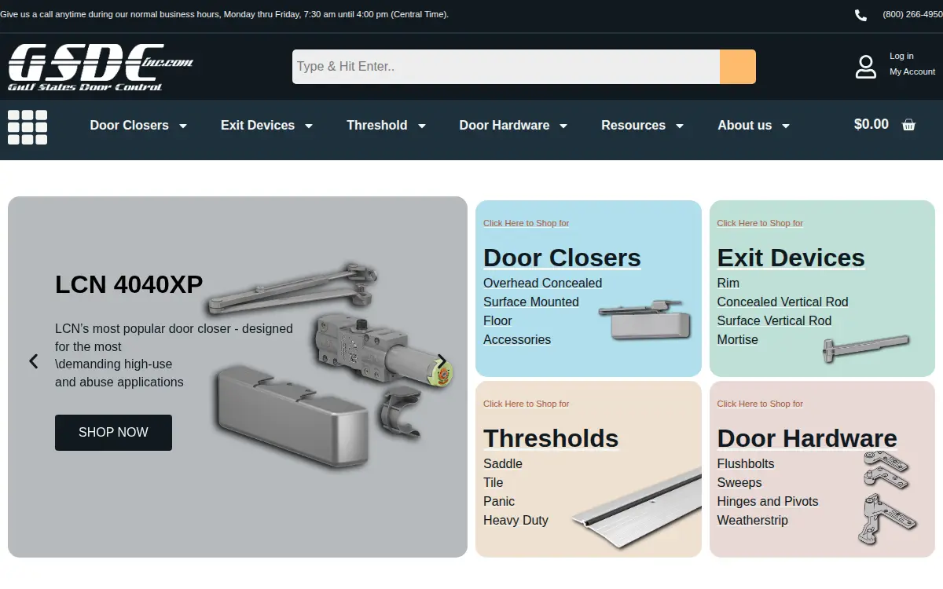Screen dimensions: 943x589
Task: Open the grid menu icon
Action: [28, 127]
